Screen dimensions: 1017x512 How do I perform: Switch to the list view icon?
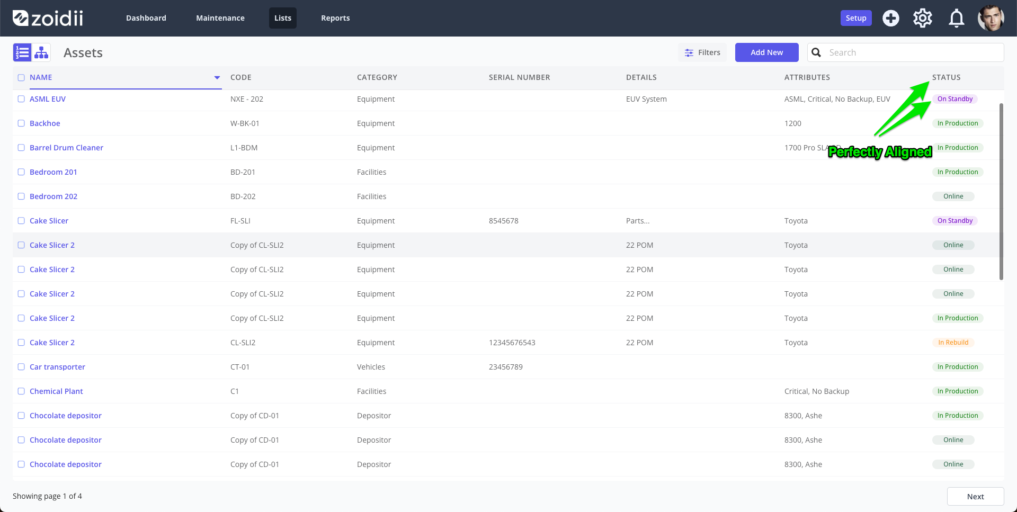click(22, 52)
